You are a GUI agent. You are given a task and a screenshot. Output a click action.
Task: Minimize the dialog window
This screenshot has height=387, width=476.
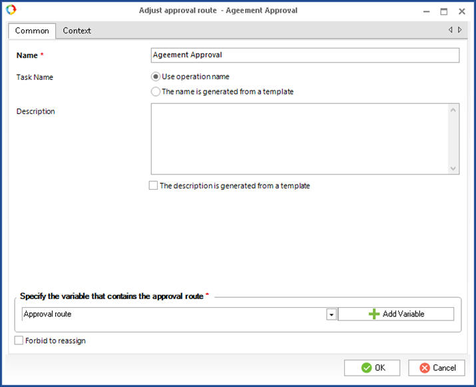[x=426, y=11]
